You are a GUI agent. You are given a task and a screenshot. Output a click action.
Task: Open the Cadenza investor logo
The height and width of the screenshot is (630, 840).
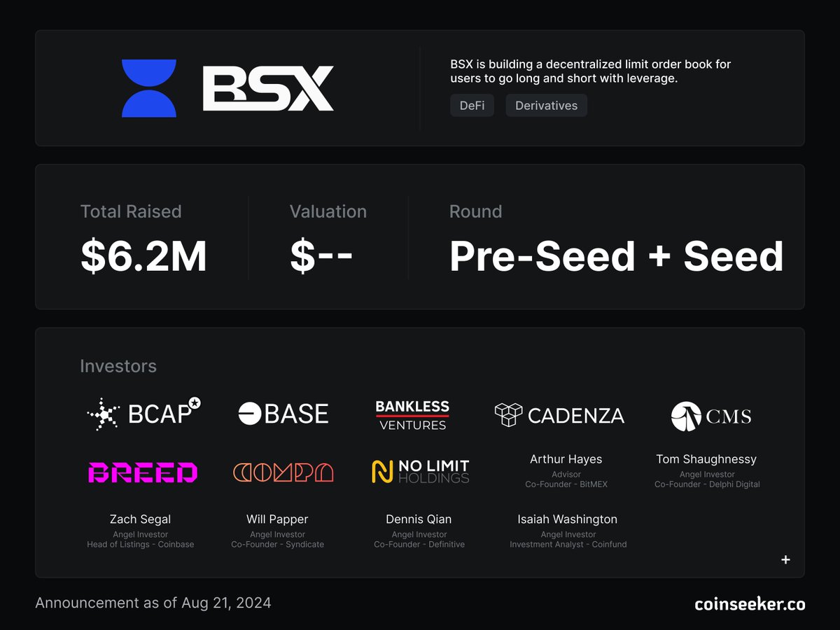click(x=559, y=415)
